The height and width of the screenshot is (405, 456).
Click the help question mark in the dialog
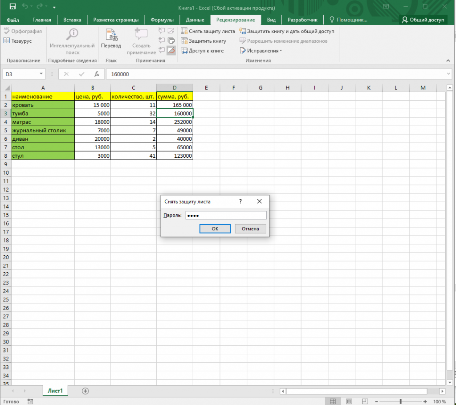click(240, 201)
